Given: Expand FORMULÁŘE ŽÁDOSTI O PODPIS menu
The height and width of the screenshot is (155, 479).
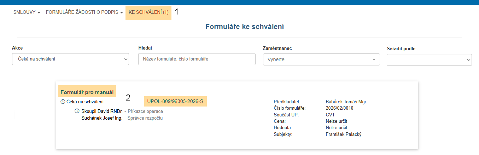Looking at the screenshot, I should (x=84, y=12).
